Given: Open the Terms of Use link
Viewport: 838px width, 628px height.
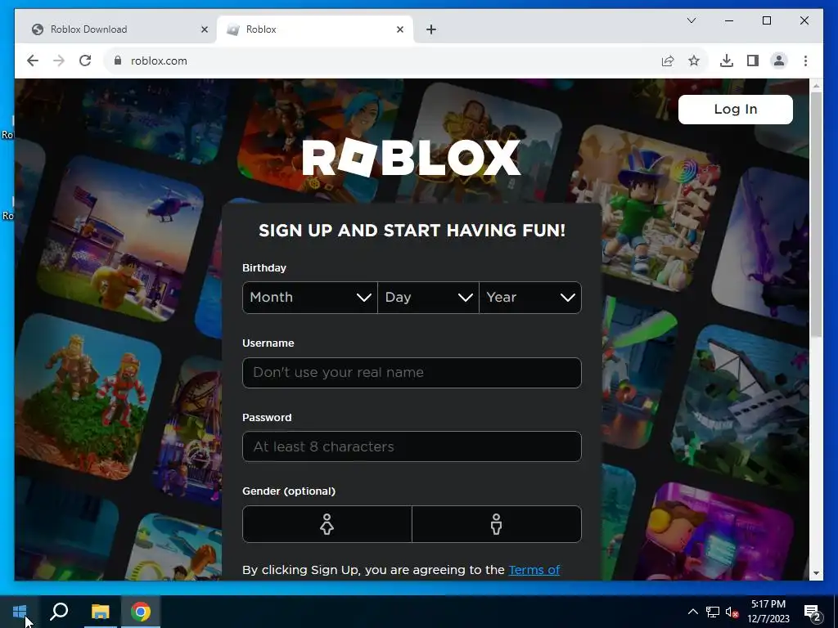Looking at the screenshot, I should pos(534,570).
